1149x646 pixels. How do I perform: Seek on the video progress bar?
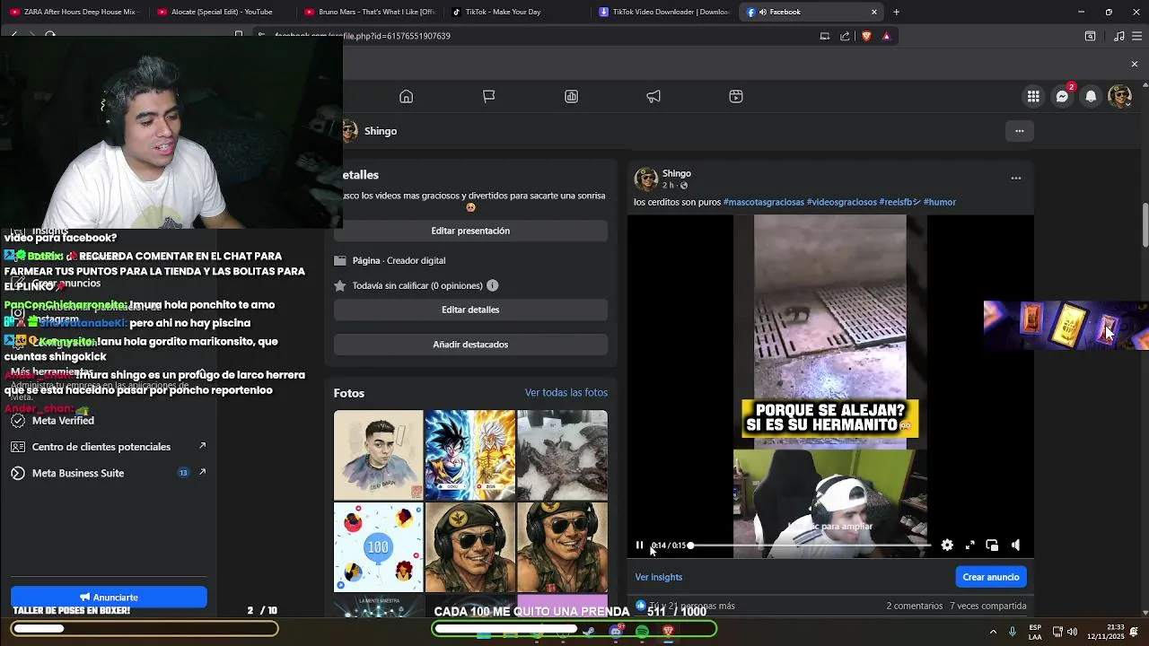tap(811, 546)
